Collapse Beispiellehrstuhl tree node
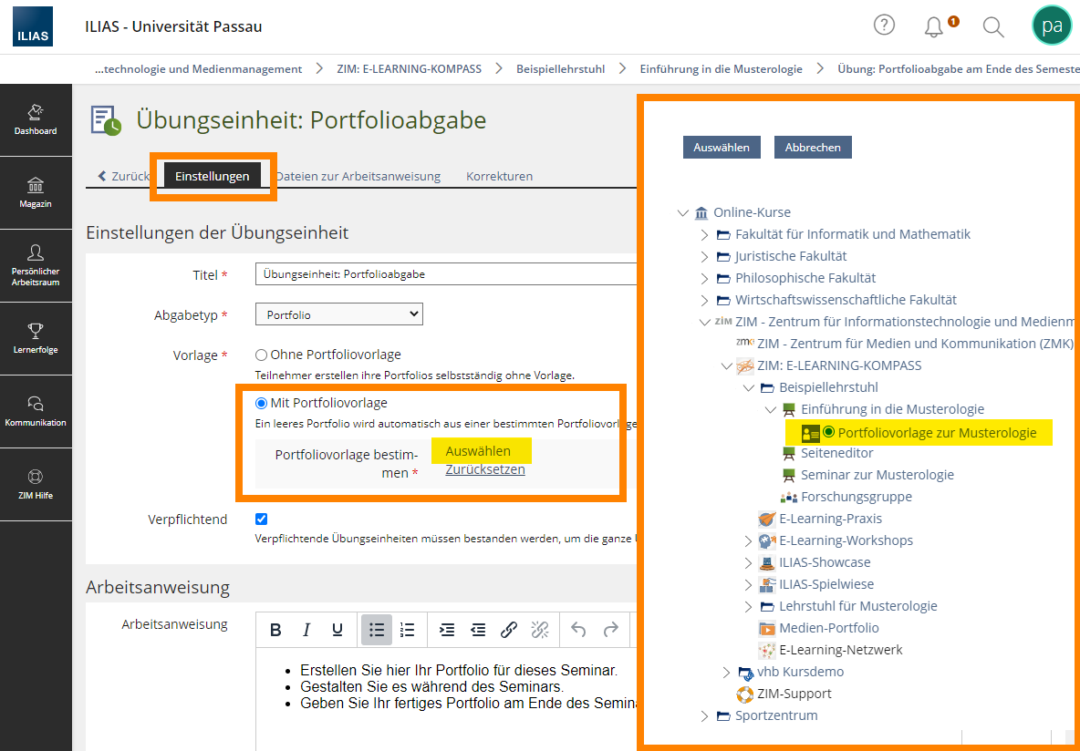Viewport: 1080px width, 751px height. click(x=749, y=388)
